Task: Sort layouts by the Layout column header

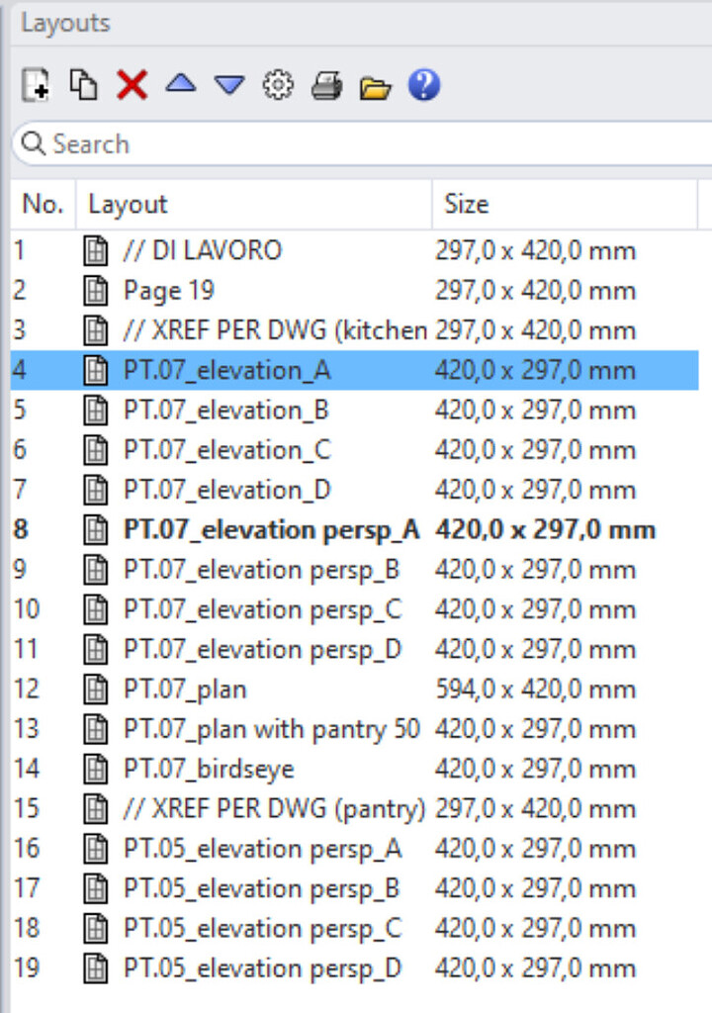Action: [x=124, y=204]
